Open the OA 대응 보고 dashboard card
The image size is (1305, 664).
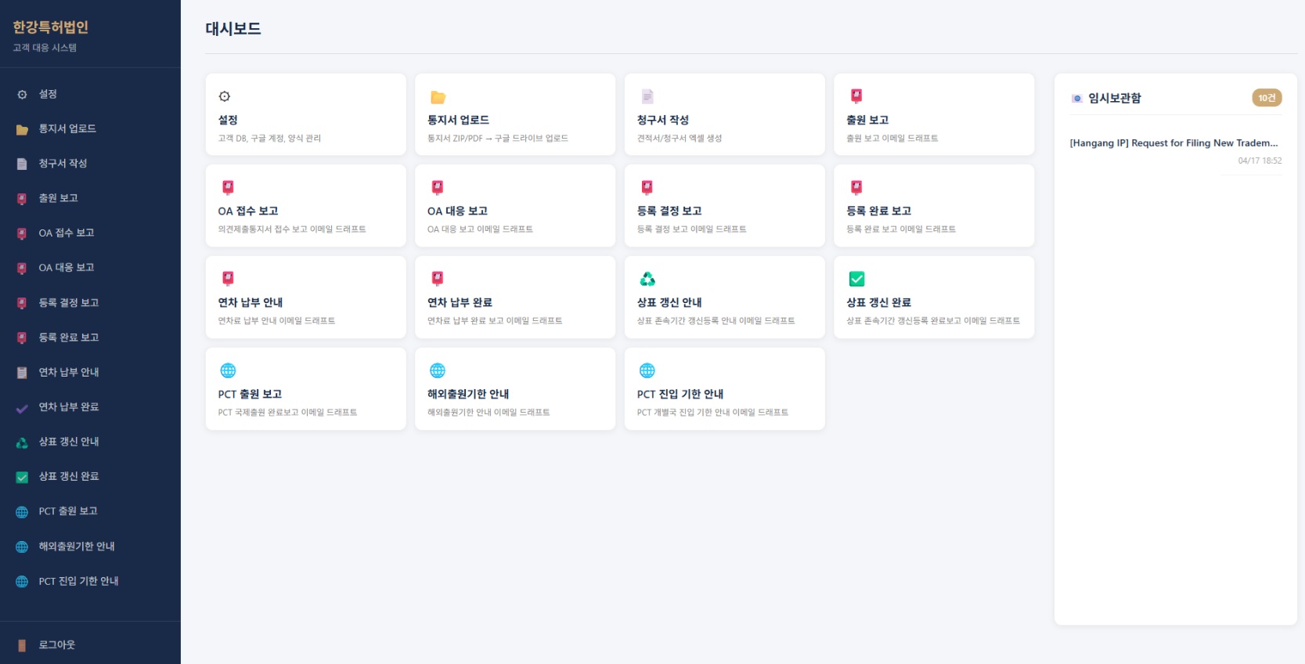tap(515, 206)
